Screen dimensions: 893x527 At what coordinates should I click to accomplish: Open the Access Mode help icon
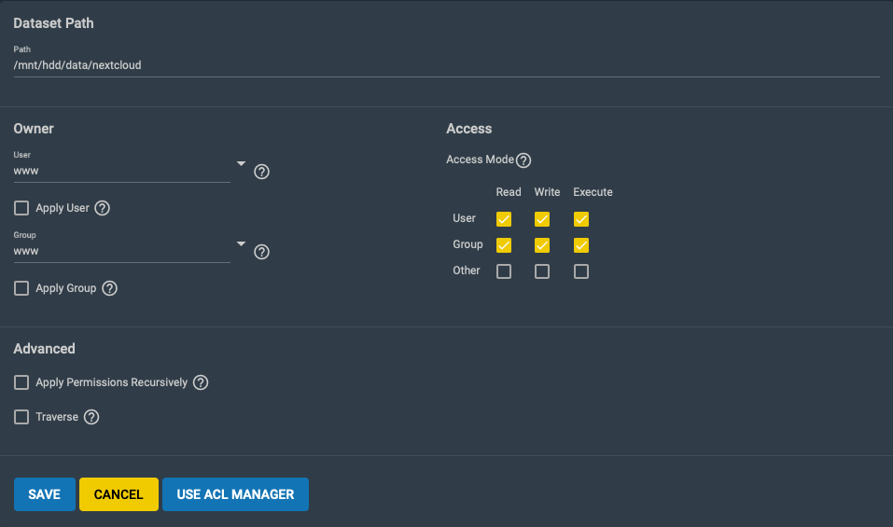click(x=523, y=159)
